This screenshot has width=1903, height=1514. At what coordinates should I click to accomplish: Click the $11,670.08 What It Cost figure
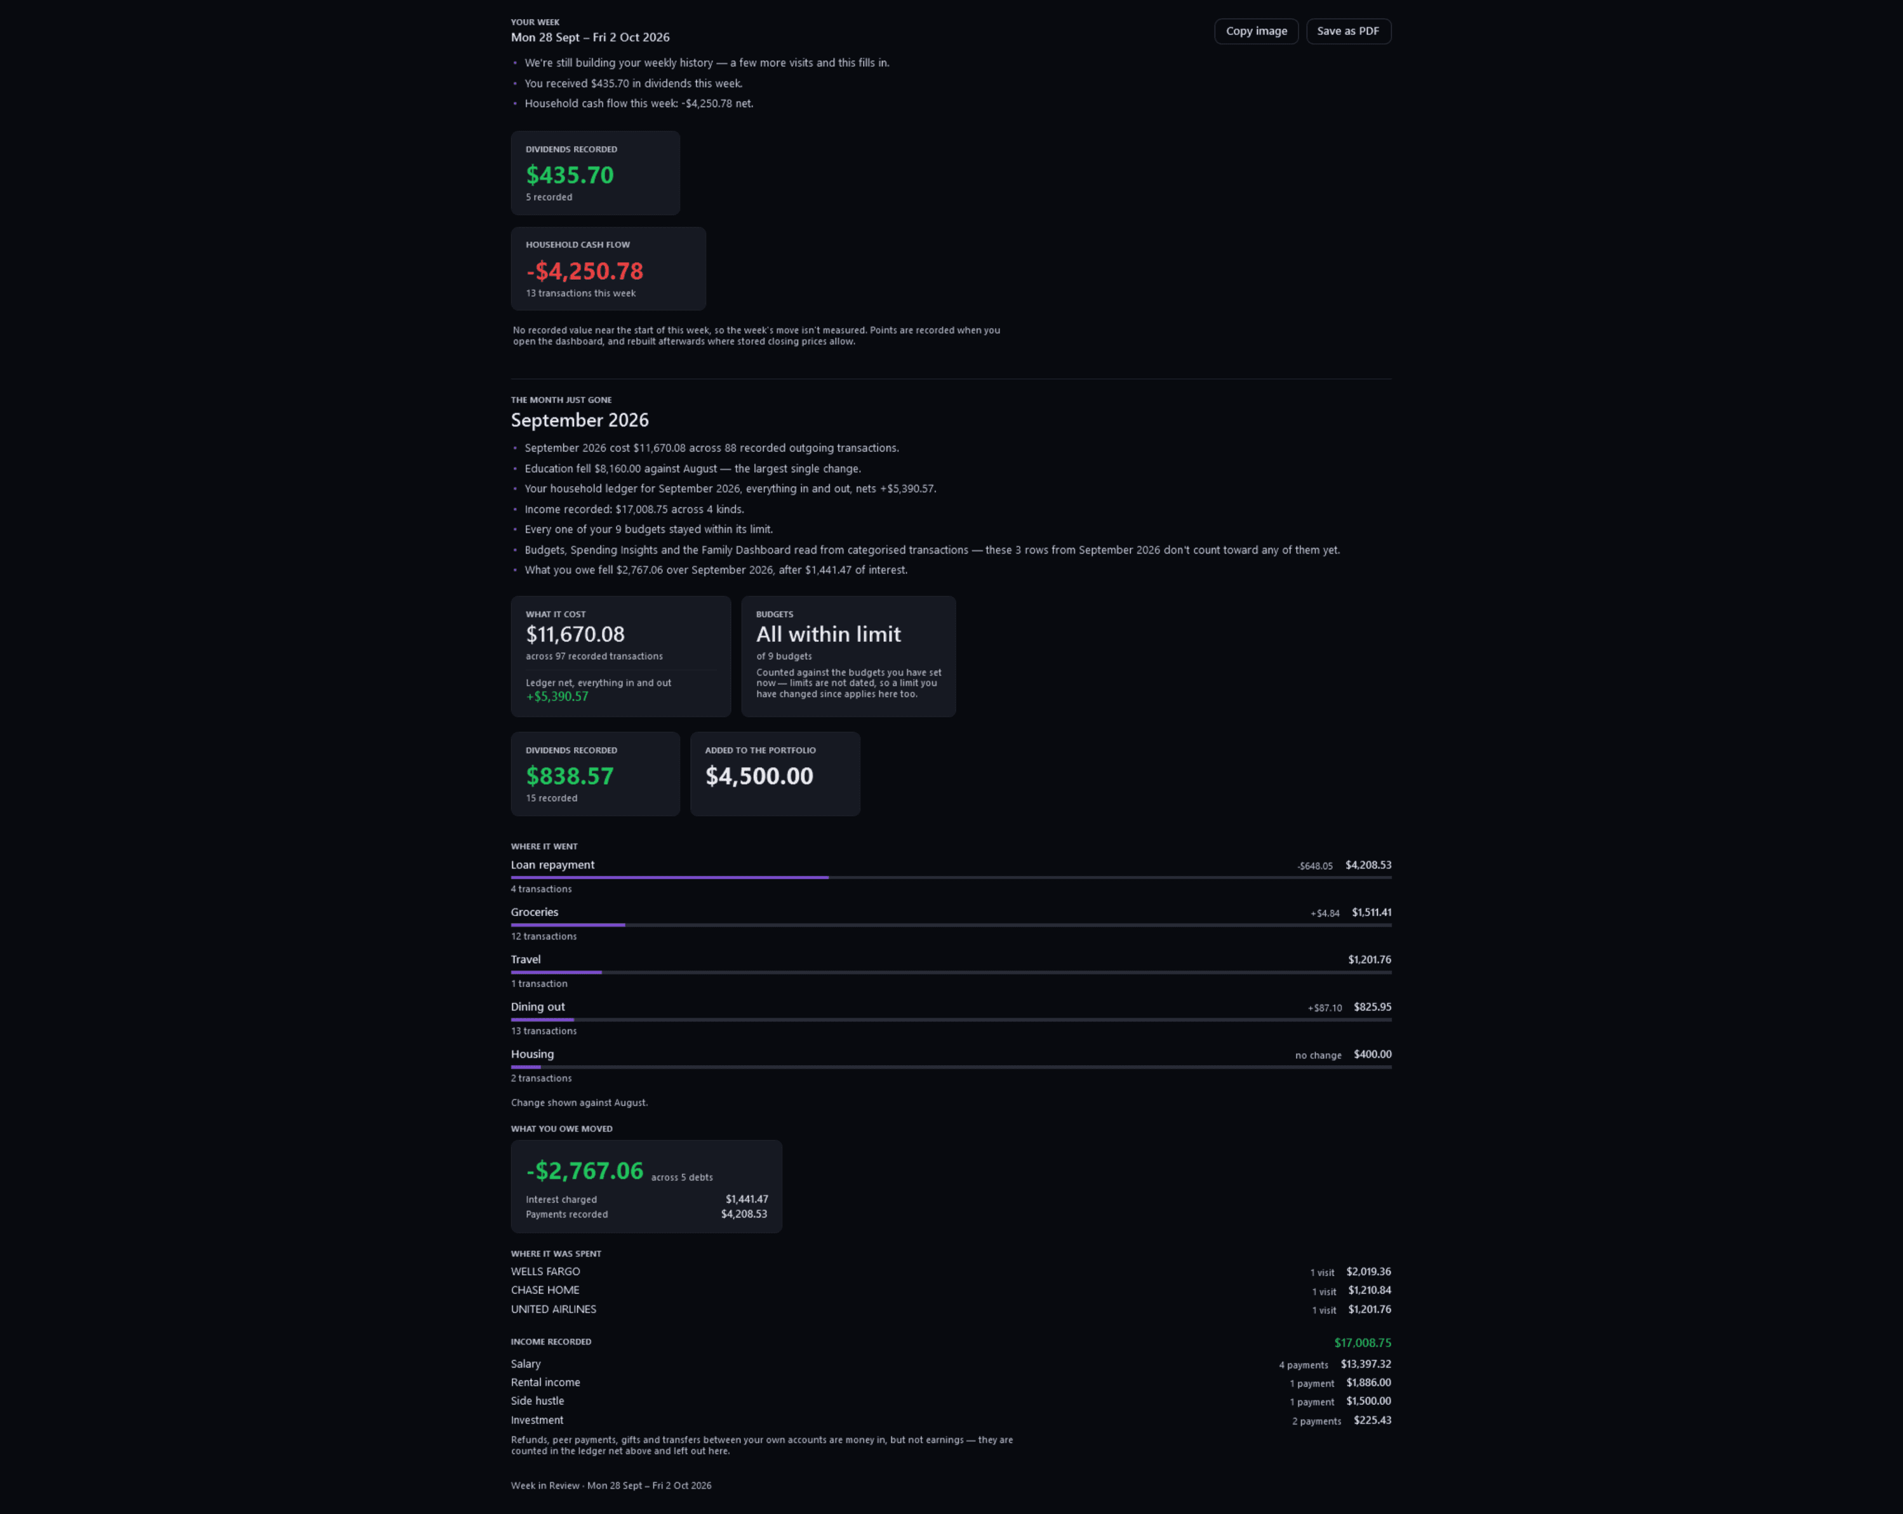pyautogui.click(x=575, y=634)
